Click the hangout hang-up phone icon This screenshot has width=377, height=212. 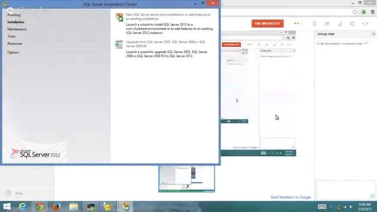(365, 24)
